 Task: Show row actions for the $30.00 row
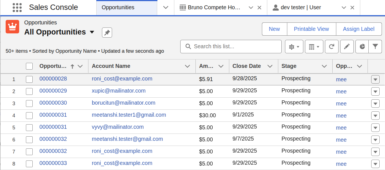(x=375, y=116)
